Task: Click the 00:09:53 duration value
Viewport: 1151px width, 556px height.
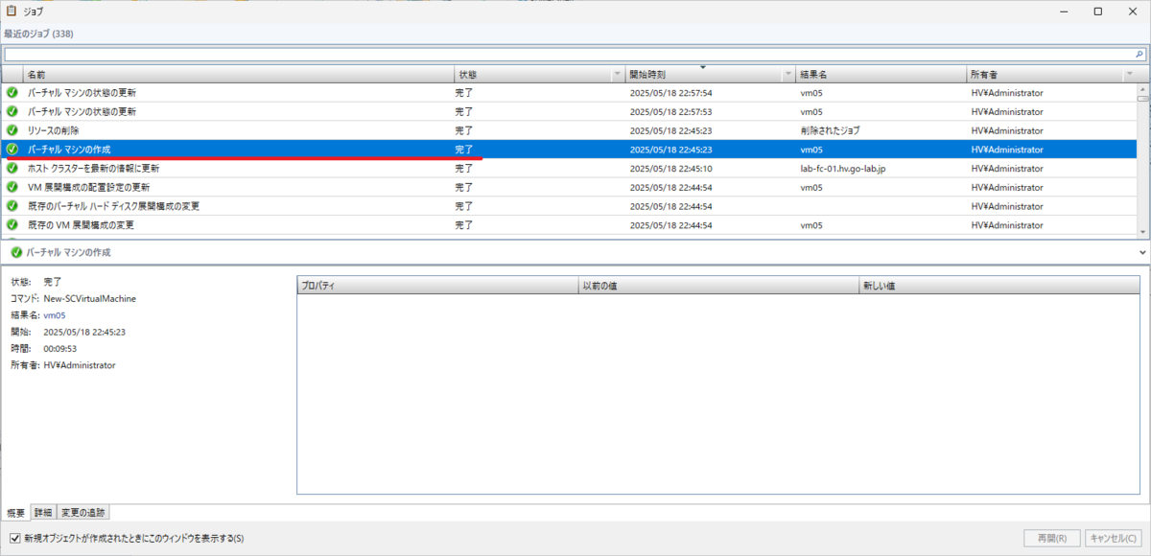Action: point(60,348)
